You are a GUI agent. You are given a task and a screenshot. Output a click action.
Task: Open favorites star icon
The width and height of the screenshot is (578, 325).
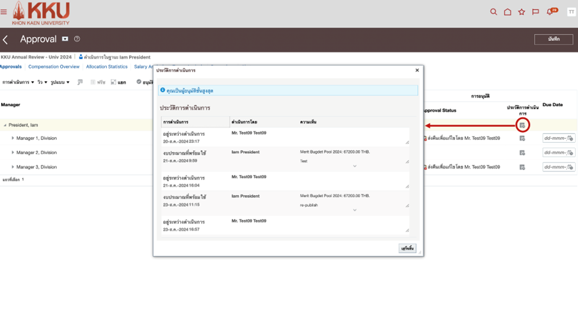point(522,12)
